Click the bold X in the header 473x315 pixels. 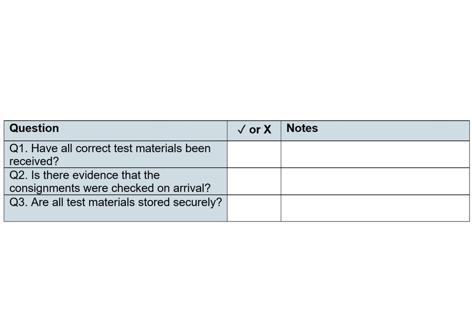(268, 129)
